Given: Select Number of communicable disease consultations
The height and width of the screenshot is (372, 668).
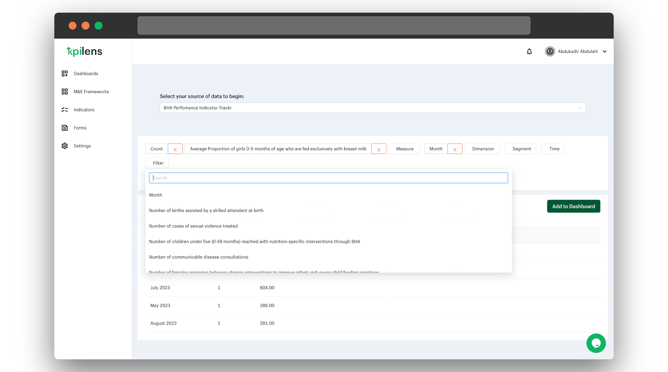Looking at the screenshot, I should [x=199, y=257].
